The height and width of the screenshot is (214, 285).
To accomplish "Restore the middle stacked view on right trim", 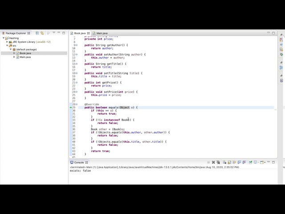I will click(x=281, y=62).
